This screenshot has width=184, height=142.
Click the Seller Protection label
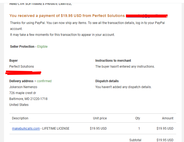(x=22, y=47)
